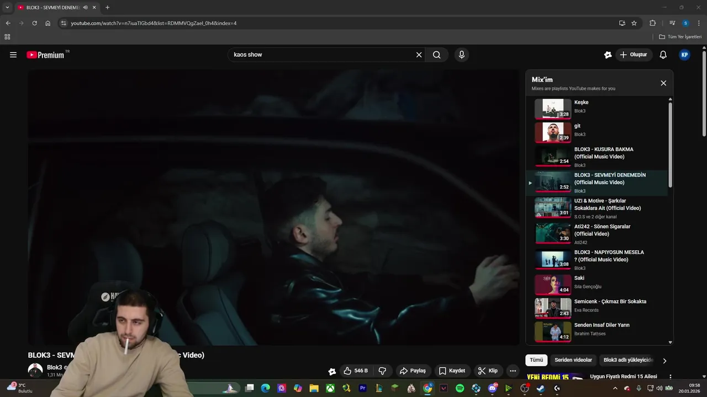Viewport: 707px width, 397px height.
Task: Dislike the video with thumbs down
Action: (x=382, y=371)
